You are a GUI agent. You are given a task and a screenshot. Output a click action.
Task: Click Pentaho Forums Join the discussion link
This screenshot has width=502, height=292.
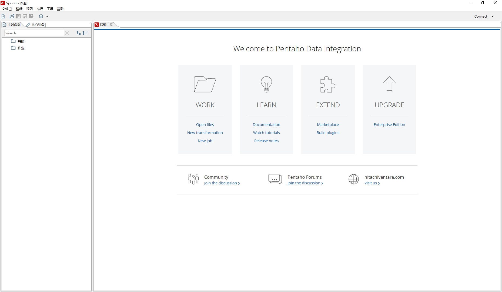[305, 183]
